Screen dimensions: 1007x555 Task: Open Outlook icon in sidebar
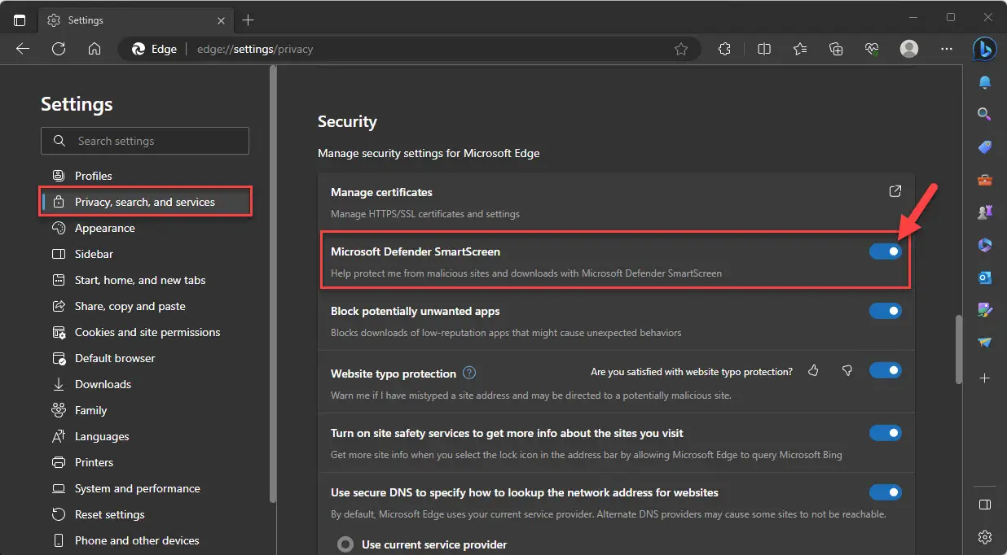[x=985, y=277]
